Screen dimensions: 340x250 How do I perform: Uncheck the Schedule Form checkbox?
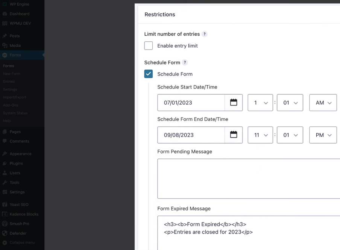pos(149,74)
